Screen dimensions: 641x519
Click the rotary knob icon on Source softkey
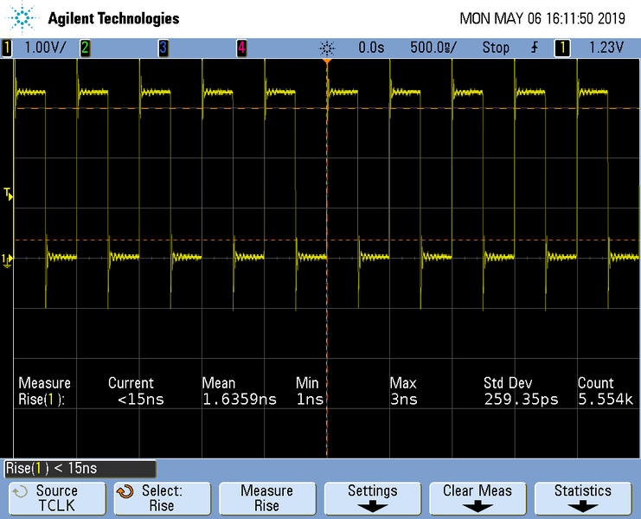pyautogui.click(x=19, y=491)
